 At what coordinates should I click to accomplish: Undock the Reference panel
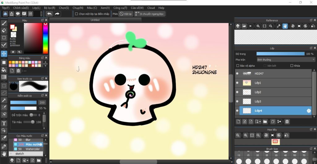tap(311, 20)
